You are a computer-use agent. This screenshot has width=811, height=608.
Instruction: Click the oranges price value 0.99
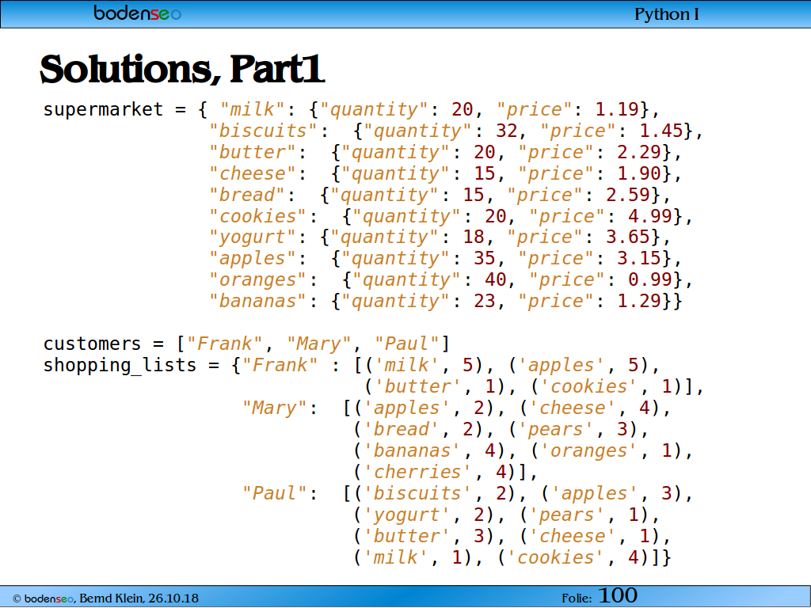click(x=651, y=279)
